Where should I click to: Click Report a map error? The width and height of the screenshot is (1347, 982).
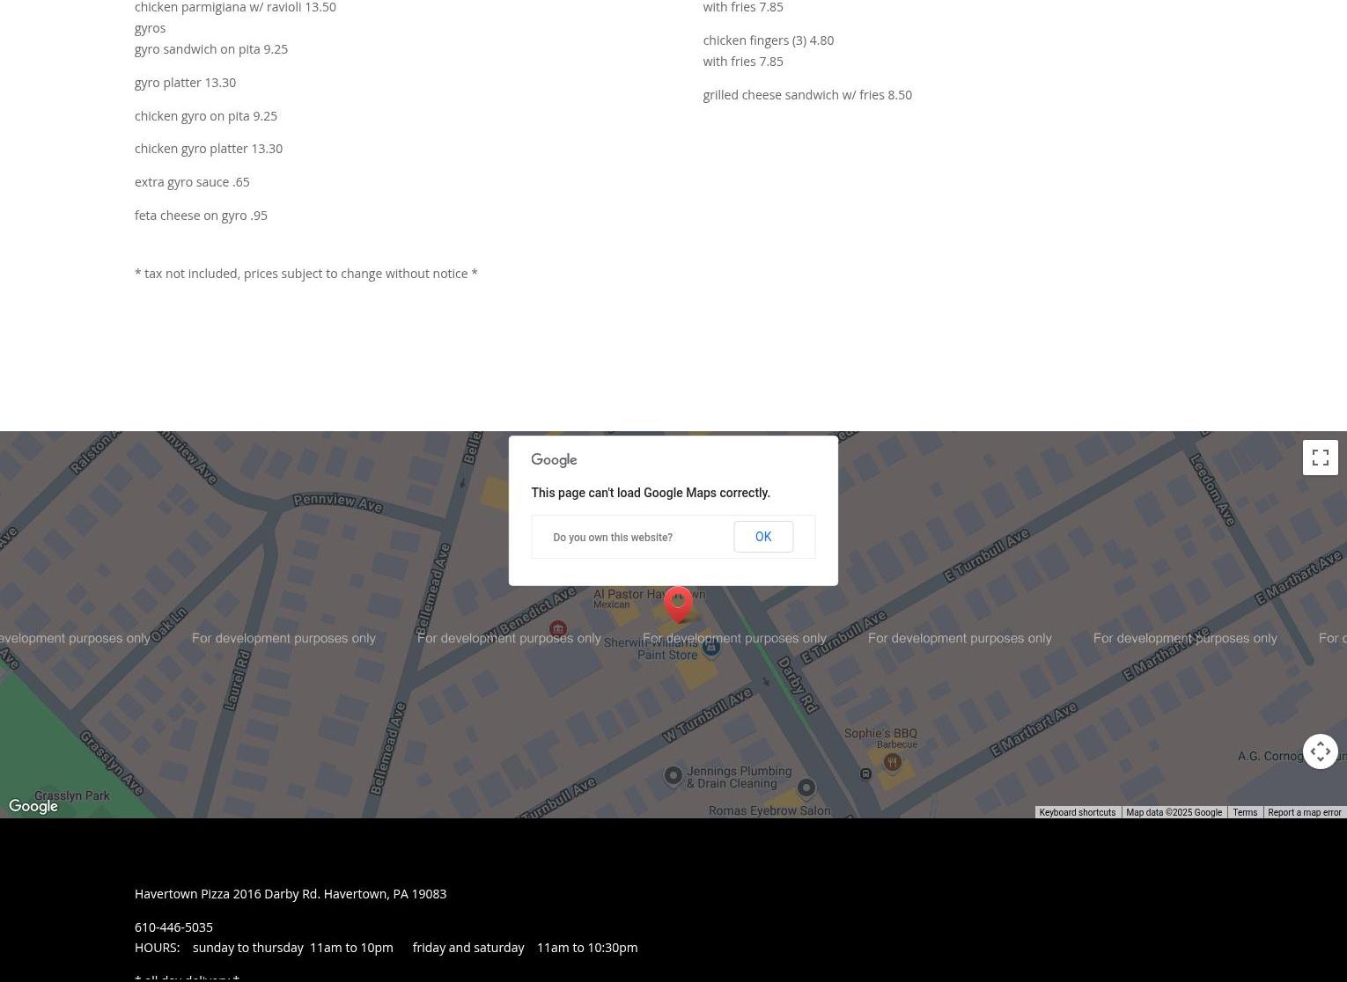(x=1304, y=812)
